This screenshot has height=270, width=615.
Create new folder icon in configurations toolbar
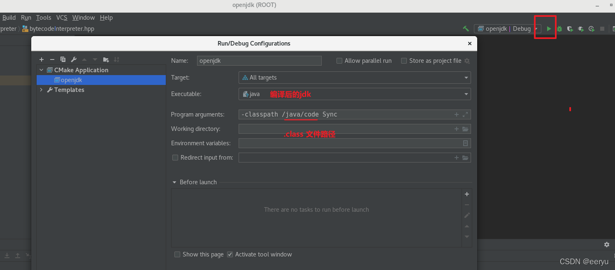coord(106,59)
